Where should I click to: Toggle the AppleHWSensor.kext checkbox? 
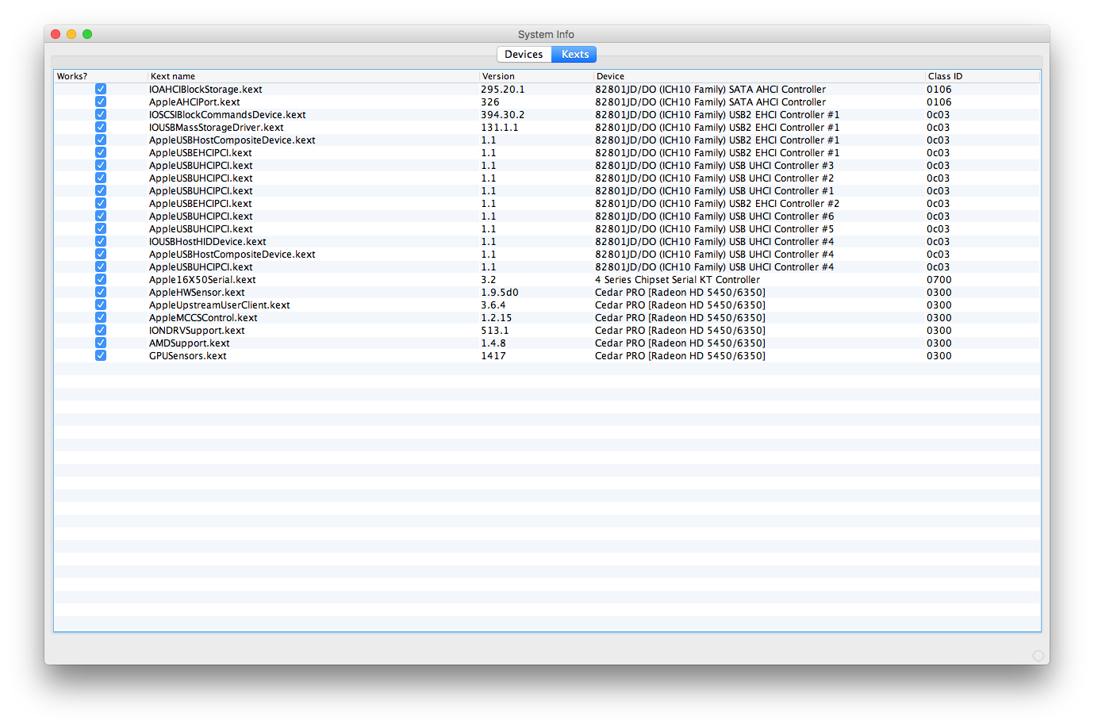coord(101,293)
